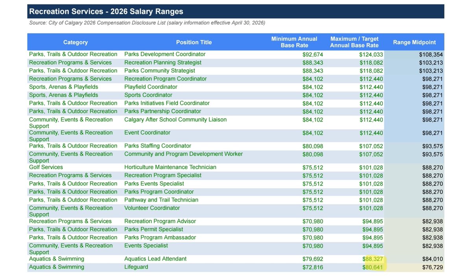The image size is (472, 276).
Task: Click the Recreation Services - 2026 Salary Ranges title
Action: (106, 12)
